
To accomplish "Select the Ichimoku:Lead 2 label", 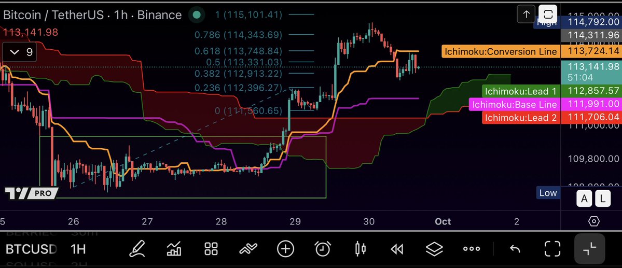I will click(x=521, y=117).
